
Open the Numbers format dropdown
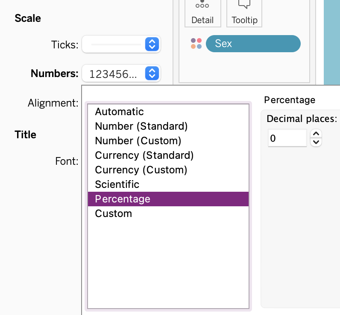tap(121, 74)
